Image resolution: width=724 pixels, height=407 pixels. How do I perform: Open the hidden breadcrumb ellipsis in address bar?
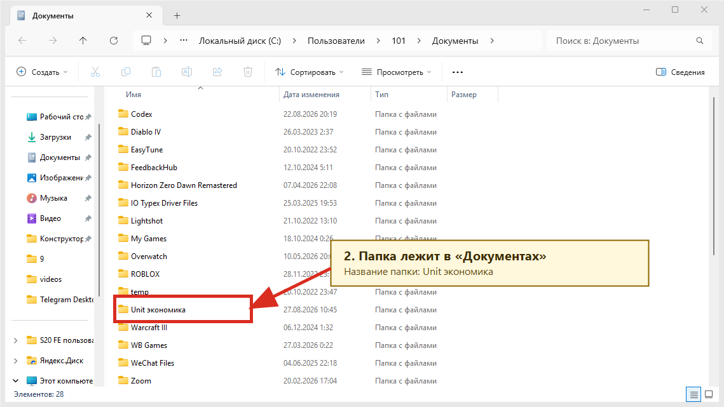(x=184, y=40)
